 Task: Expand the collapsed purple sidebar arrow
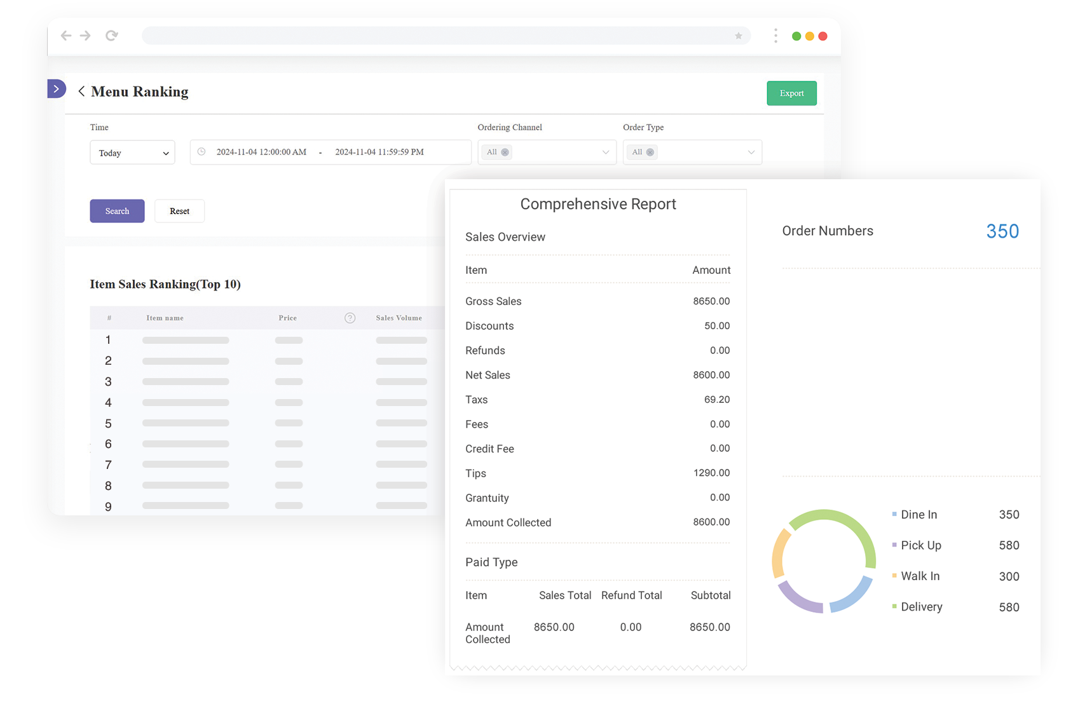(57, 89)
